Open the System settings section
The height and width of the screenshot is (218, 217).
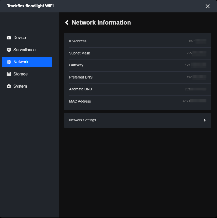[27, 86]
